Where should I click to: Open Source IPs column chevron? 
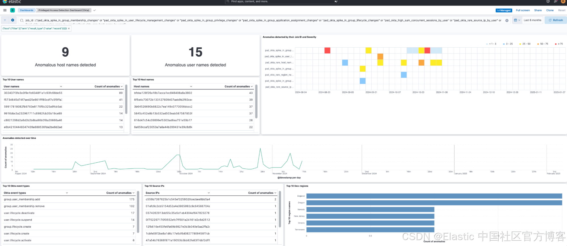(209, 193)
